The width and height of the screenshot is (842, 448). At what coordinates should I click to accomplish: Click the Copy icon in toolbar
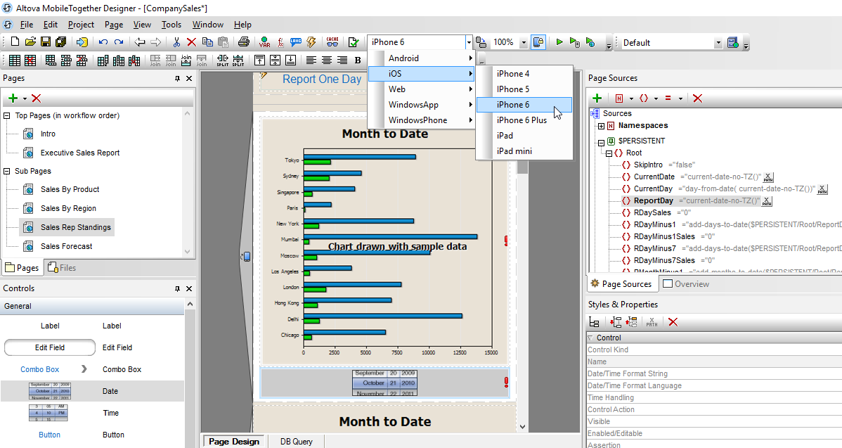tap(207, 42)
